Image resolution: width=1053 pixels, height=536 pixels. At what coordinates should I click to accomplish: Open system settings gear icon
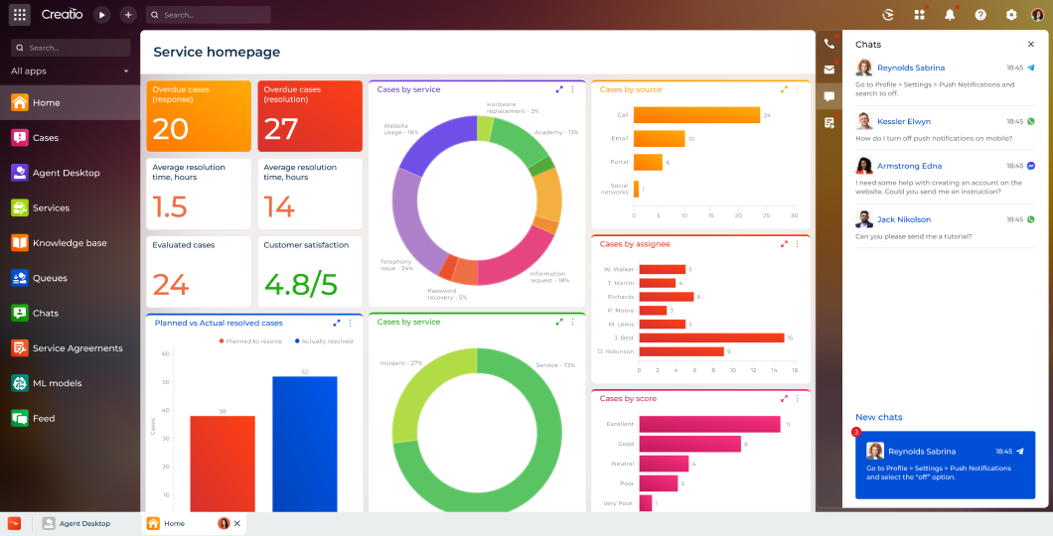pos(1011,15)
